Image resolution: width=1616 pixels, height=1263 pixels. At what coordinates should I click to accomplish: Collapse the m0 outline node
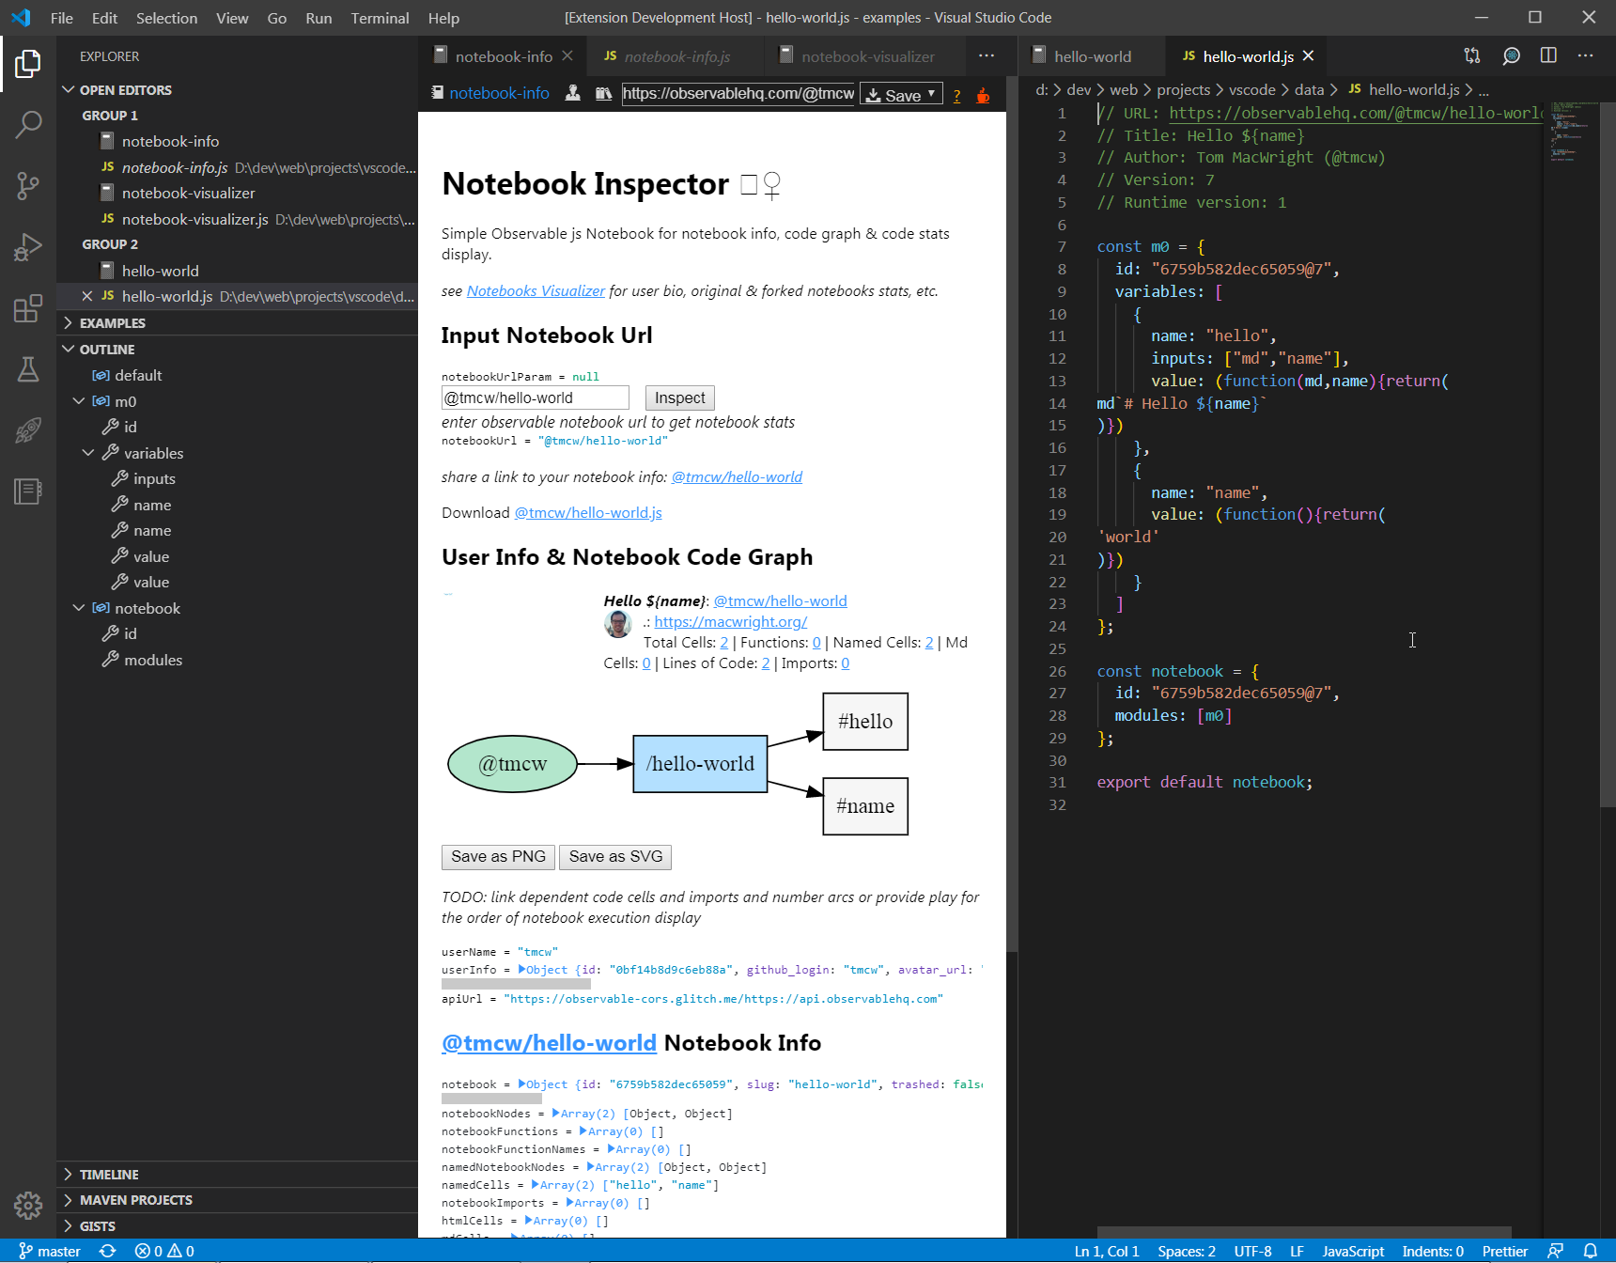(79, 401)
